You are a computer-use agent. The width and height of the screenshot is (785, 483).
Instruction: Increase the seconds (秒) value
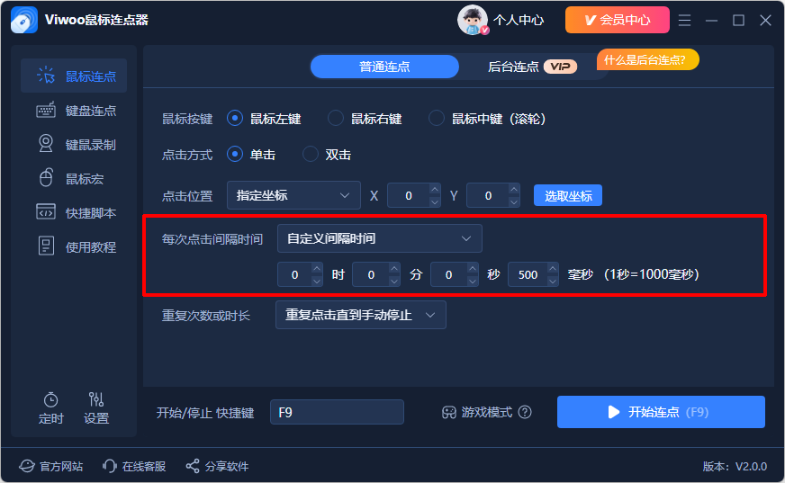(x=473, y=269)
